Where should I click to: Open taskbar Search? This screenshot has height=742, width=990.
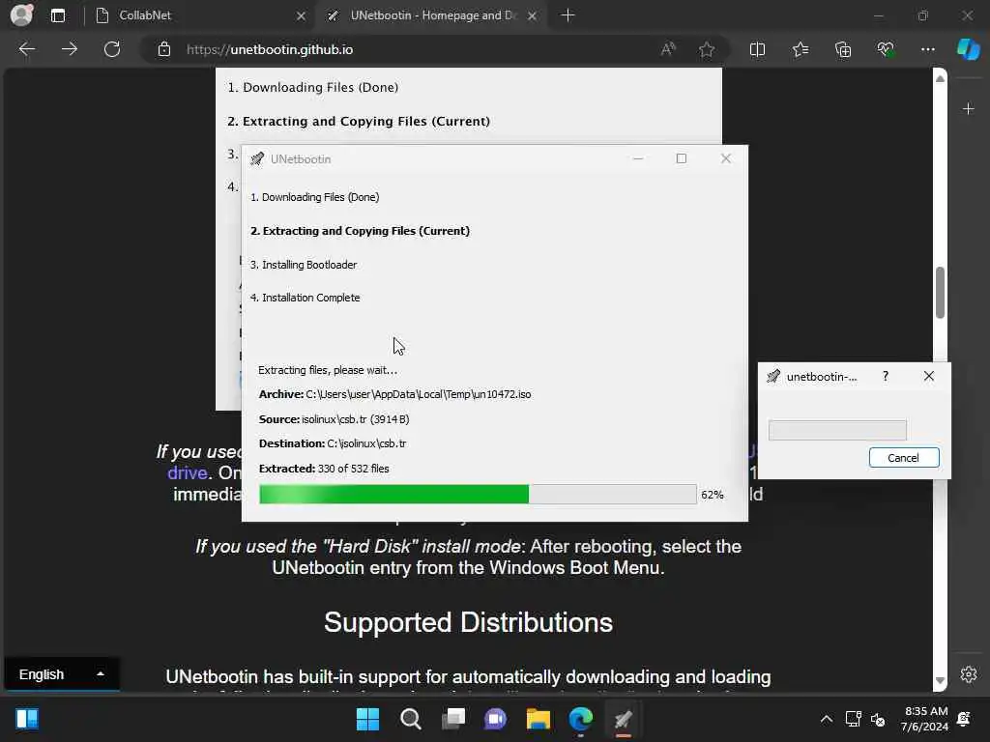pyautogui.click(x=410, y=719)
